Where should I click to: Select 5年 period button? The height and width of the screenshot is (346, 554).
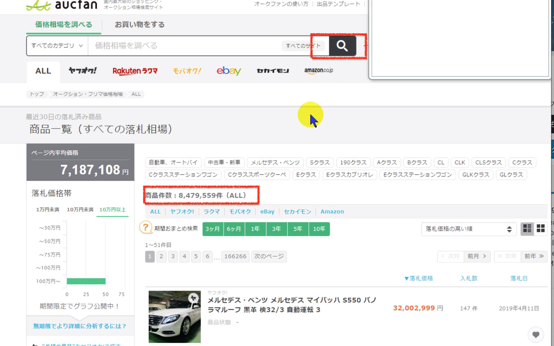(x=298, y=229)
